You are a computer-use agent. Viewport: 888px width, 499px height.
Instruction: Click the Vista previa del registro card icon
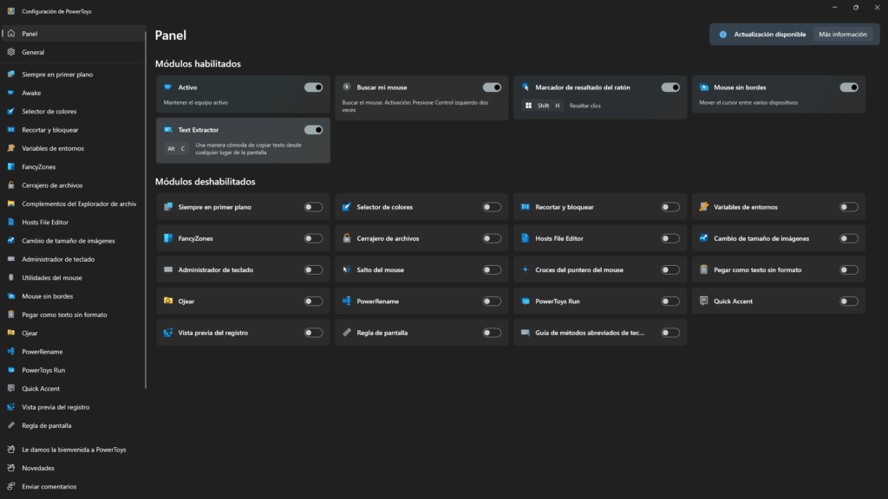(x=167, y=333)
